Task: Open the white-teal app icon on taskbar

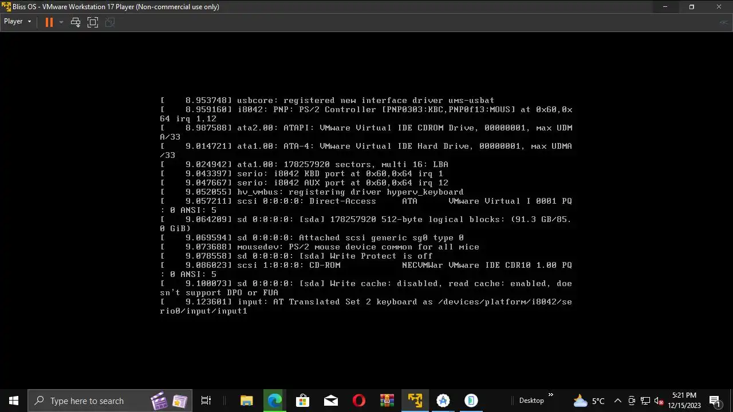Action: pyautogui.click(x=471, y=401)
